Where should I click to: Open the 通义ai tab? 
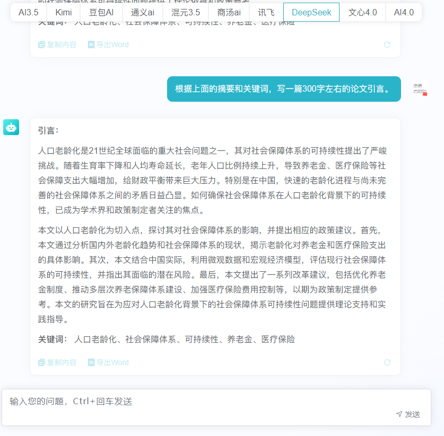(x=143, y=12)
